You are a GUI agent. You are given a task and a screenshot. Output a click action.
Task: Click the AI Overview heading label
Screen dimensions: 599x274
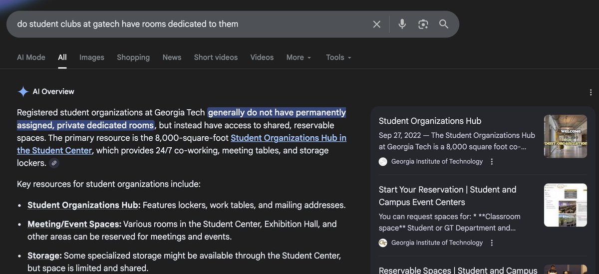[53, 91]
